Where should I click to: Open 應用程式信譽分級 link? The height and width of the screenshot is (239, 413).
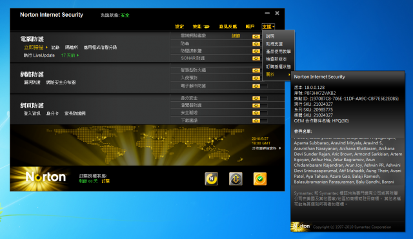click(x=101, y=47)
